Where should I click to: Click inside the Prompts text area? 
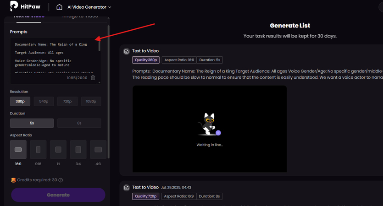[x=55, y=61]
